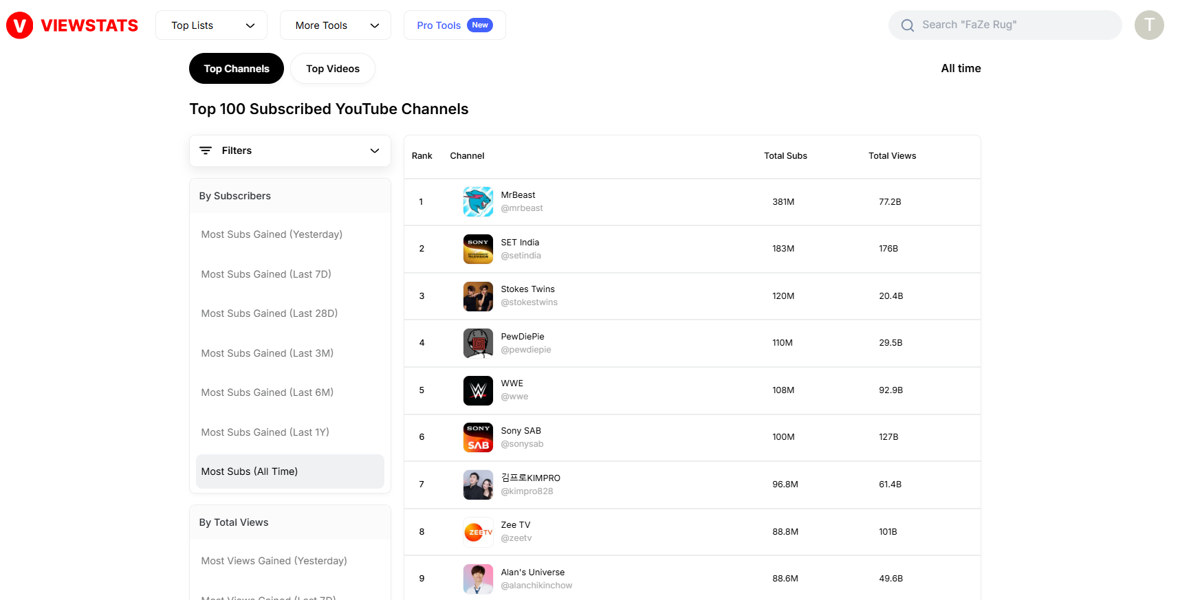Click the ViewStats logo icon

point(20,25)
